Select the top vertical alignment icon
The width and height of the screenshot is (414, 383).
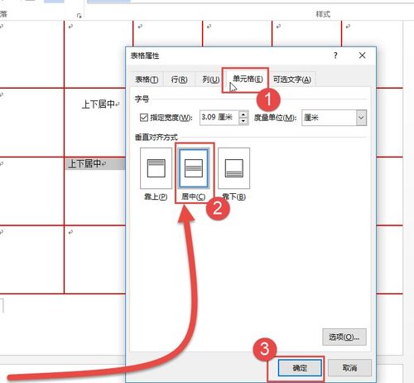tap(156, 168)
